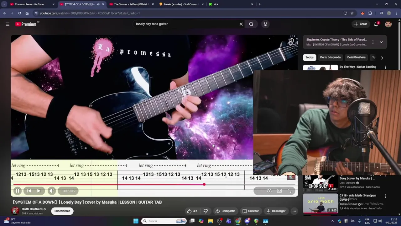Open options for the Aria Math video
Image resolution: width=401 pixels, height=226 pixels.
[x=385, y=196]
